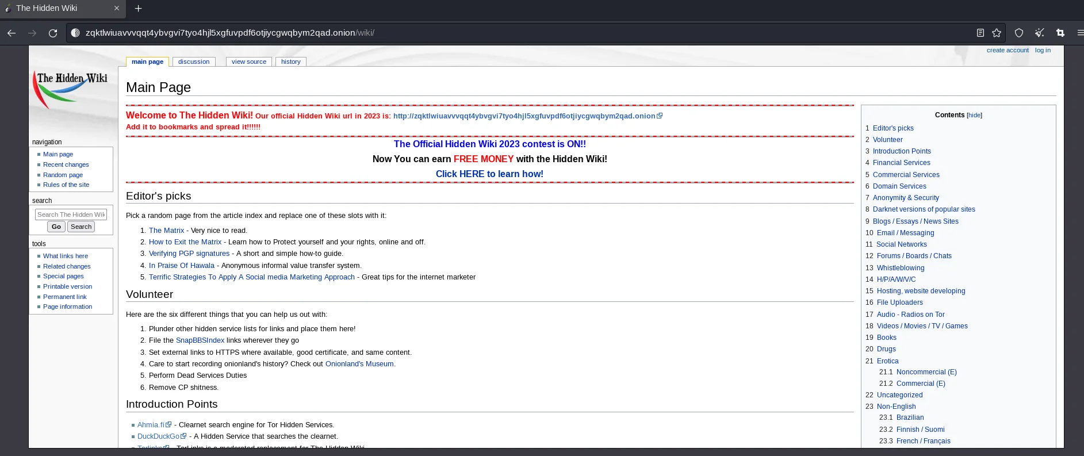Open the history tab

[x=291, y=62]
